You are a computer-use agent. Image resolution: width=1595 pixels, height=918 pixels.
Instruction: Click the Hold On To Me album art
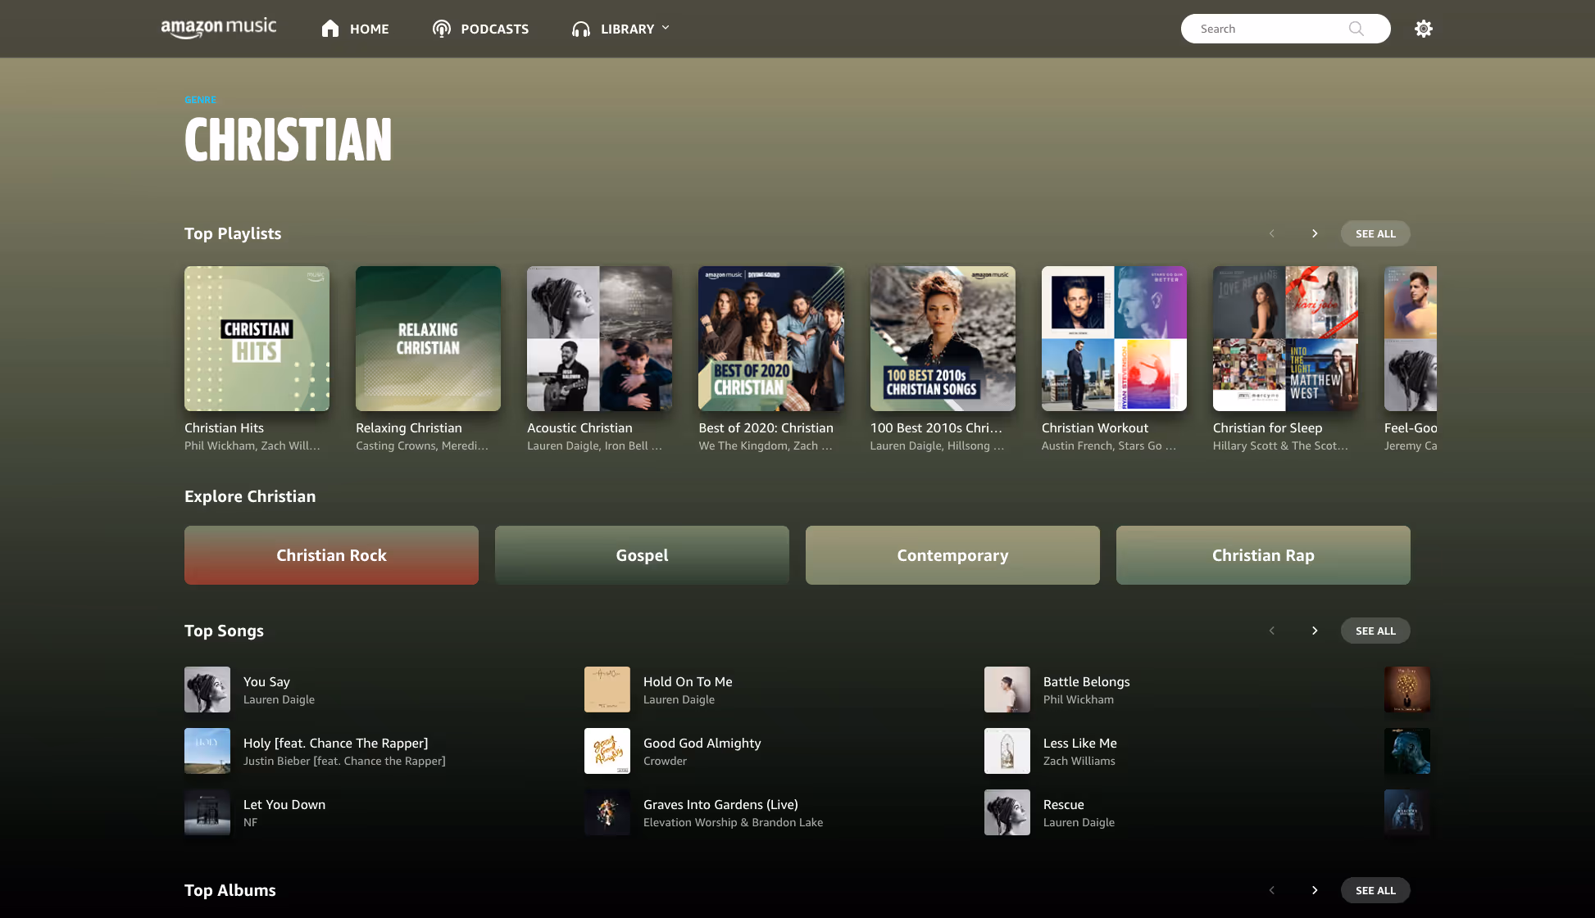(607, 690)
